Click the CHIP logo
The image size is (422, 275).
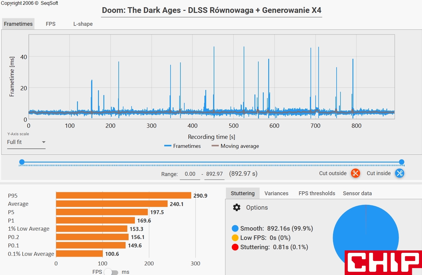(x=383, y=263)
